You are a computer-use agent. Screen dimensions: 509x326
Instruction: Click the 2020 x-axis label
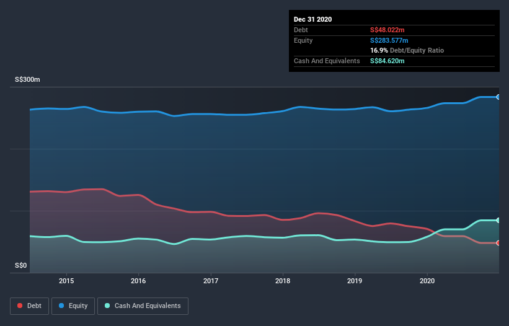point(427,281)
